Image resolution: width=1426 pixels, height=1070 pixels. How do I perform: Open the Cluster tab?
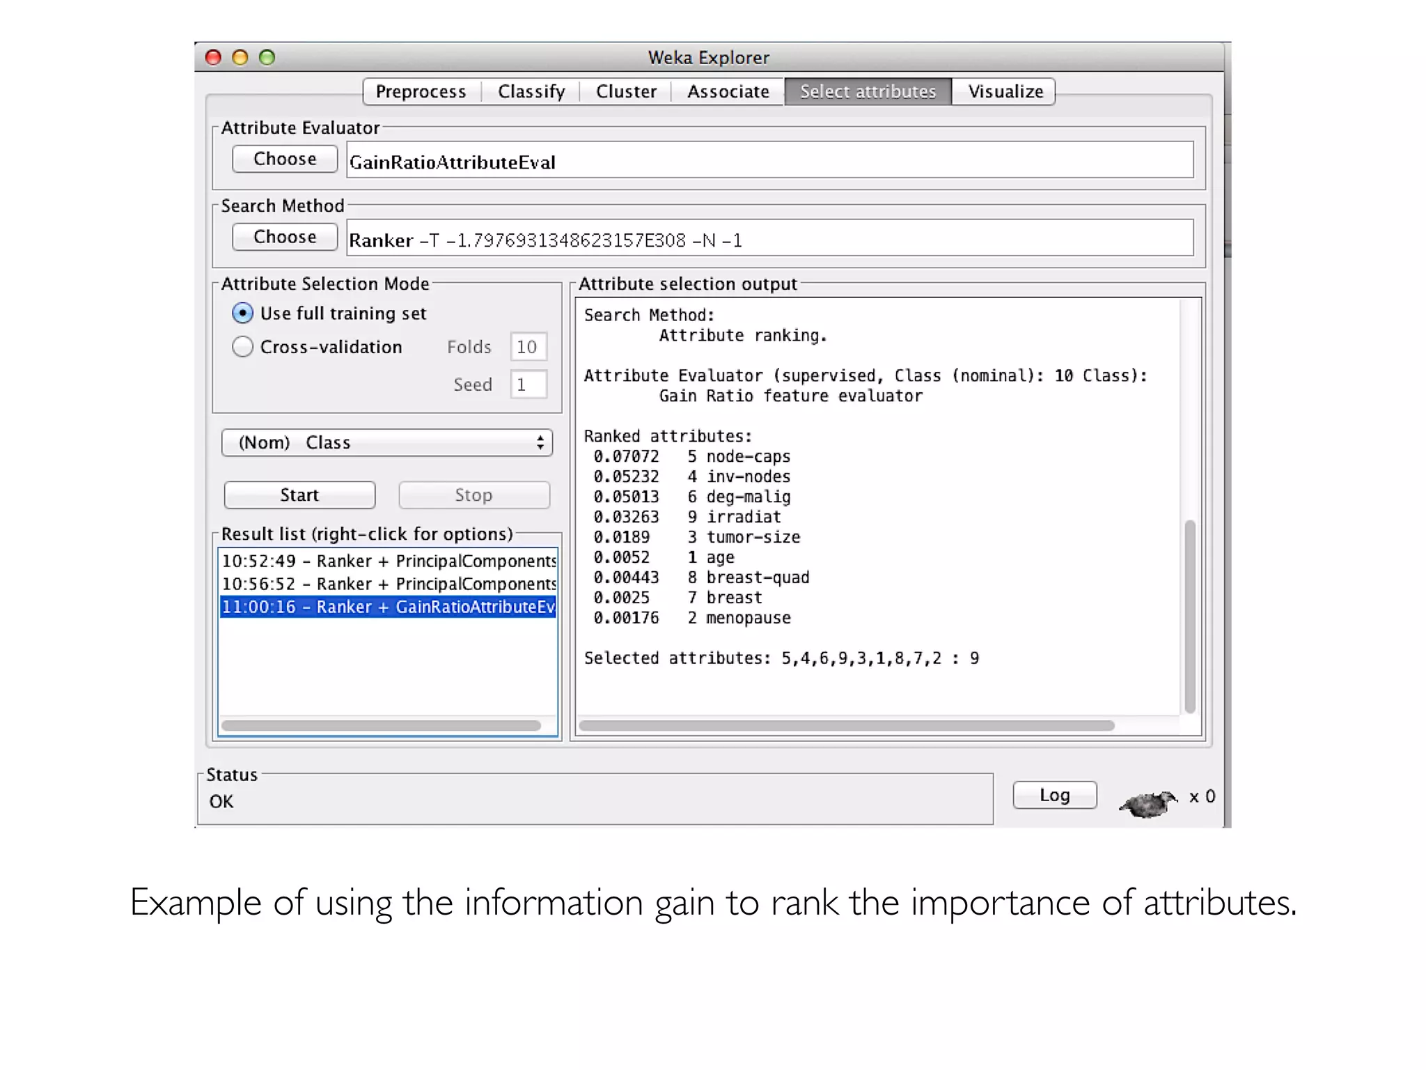pyautogui.click(x=626, y=91)
